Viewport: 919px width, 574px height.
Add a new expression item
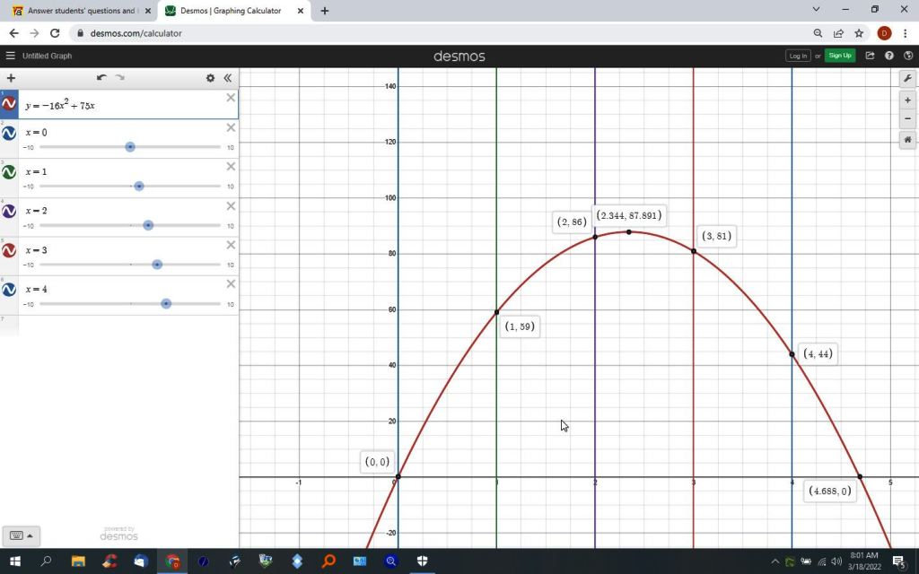[11, 78]
